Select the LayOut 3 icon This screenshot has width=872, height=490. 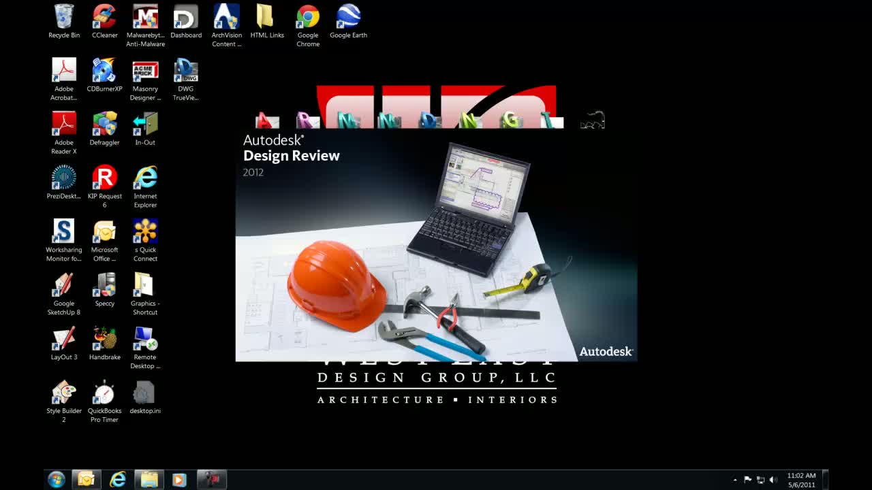click(64, 344)
